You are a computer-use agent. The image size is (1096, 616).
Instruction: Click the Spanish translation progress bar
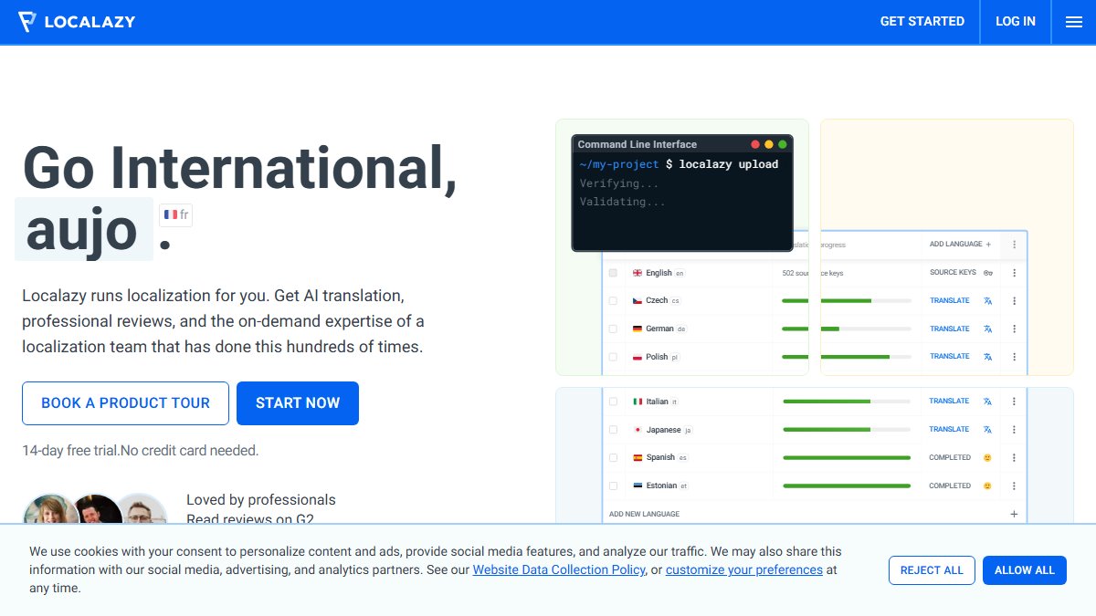(x=847, y=458)
